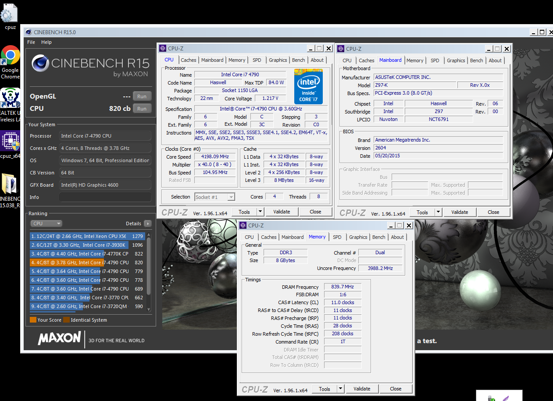Open Graphics tab in Mainboard window
The image size is (553, 401).
pos(456,60)
